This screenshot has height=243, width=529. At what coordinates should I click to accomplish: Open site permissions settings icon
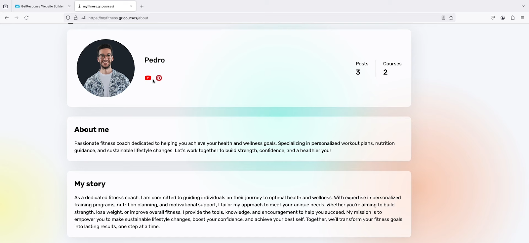point(83,18)
